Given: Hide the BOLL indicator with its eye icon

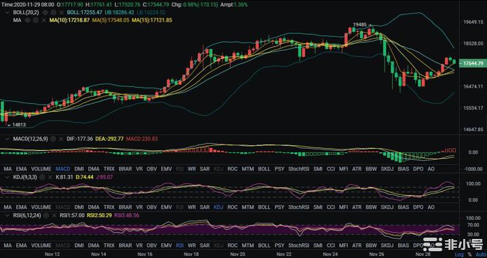Looking at the screenshot, I should pyautogui.click(x=45, y=12).
